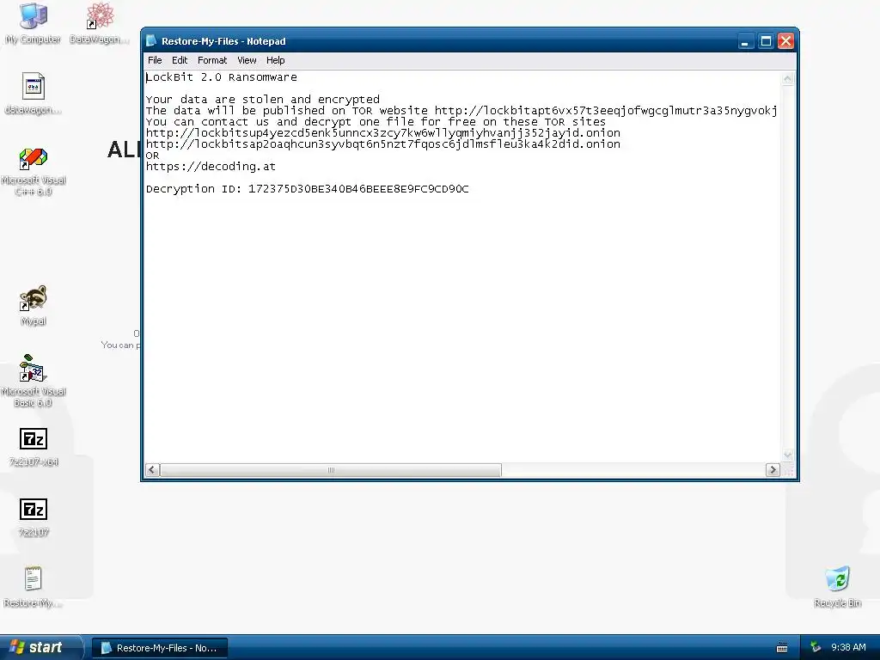This screenshot has width=880, height=660.
Task: Click the system clock showing 9:38 AM
Action: coord(848,647)
